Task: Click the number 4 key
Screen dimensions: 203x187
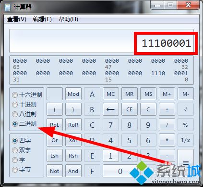Action: click(x=111, y=140)
